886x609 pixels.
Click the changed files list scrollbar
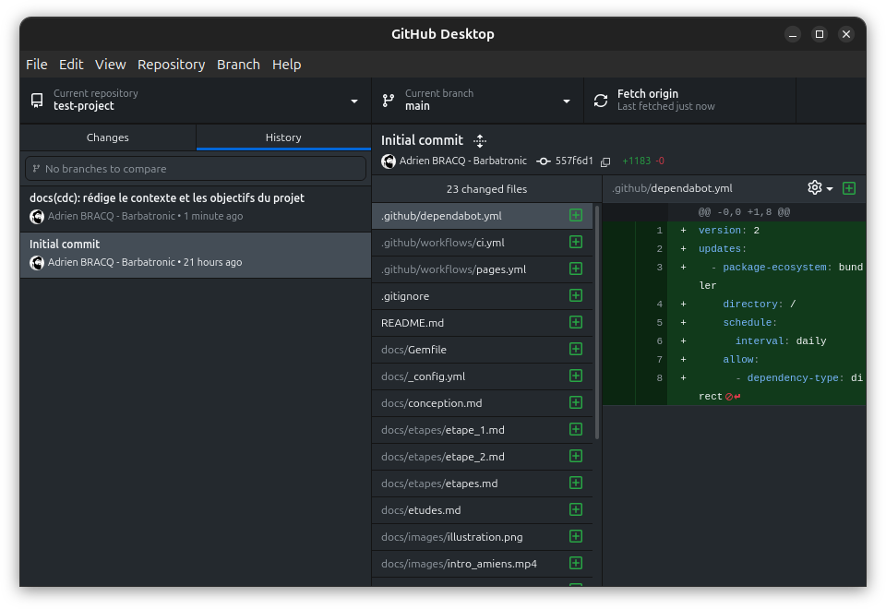(x=597, y=322)
